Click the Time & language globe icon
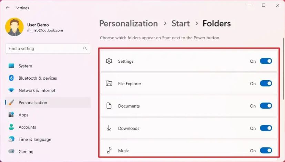The width and height of the screenshot is (285, 162). (x=11, y=139)
